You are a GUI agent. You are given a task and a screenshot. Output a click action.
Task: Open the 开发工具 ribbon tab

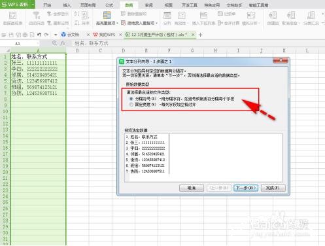pos(190,5)
